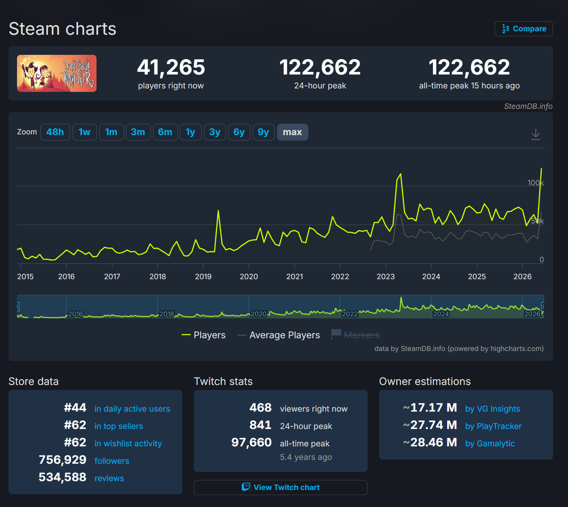Click the Markers flag icon in legend

(x=336, y=334)
